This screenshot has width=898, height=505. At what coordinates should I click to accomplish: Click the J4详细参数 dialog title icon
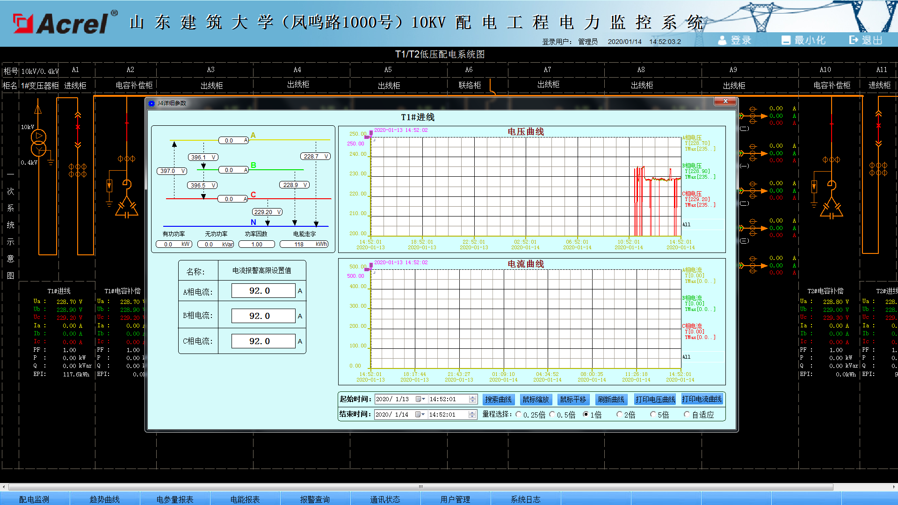[x=152, y=103]
